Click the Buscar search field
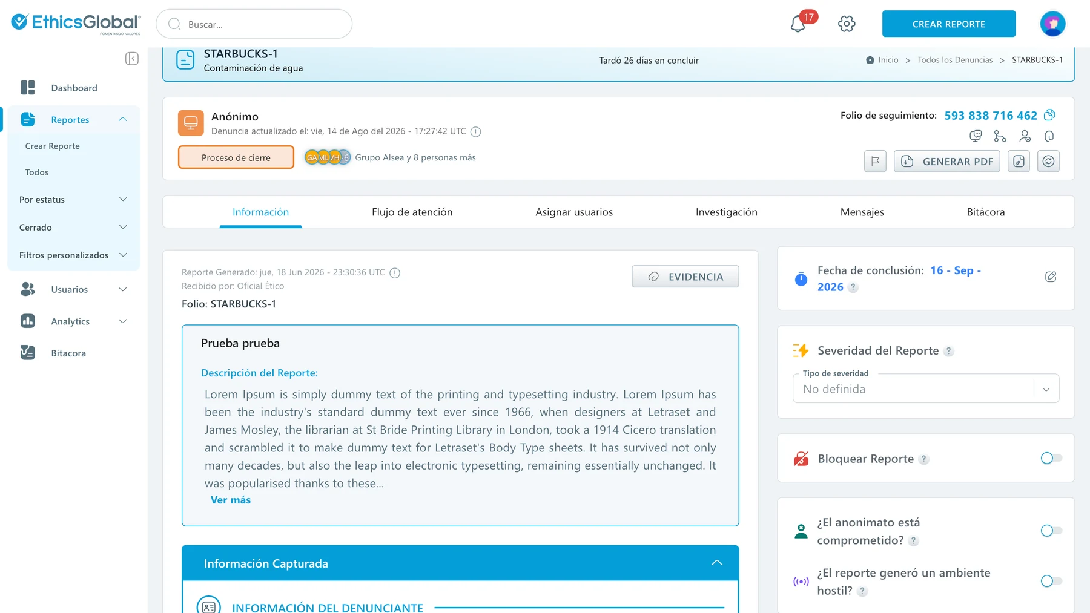 254,24
